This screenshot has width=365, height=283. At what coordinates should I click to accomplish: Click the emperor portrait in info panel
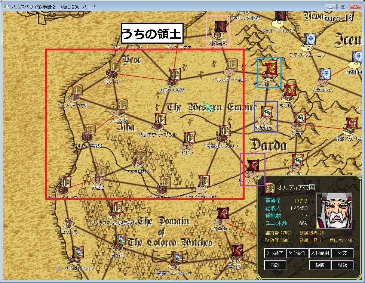coord(334,211)
